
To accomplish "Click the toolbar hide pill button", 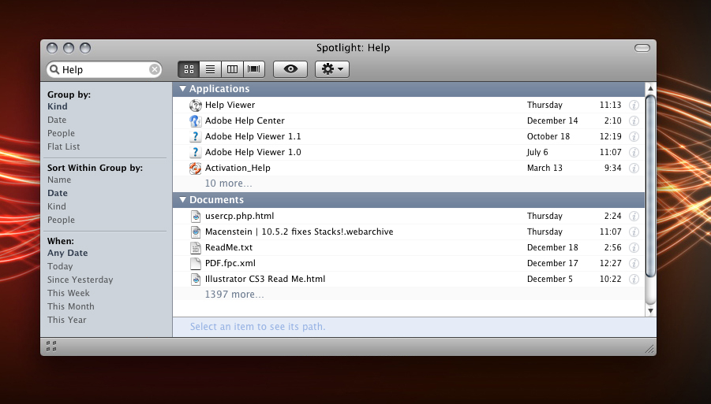I will pos(642,48).
